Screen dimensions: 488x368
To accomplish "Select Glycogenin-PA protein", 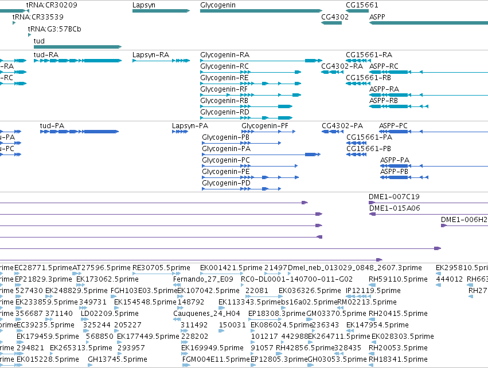I will coord(261,155).
